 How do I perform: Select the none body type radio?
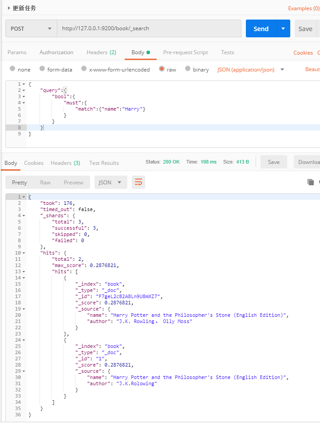[x=12, y=68]
